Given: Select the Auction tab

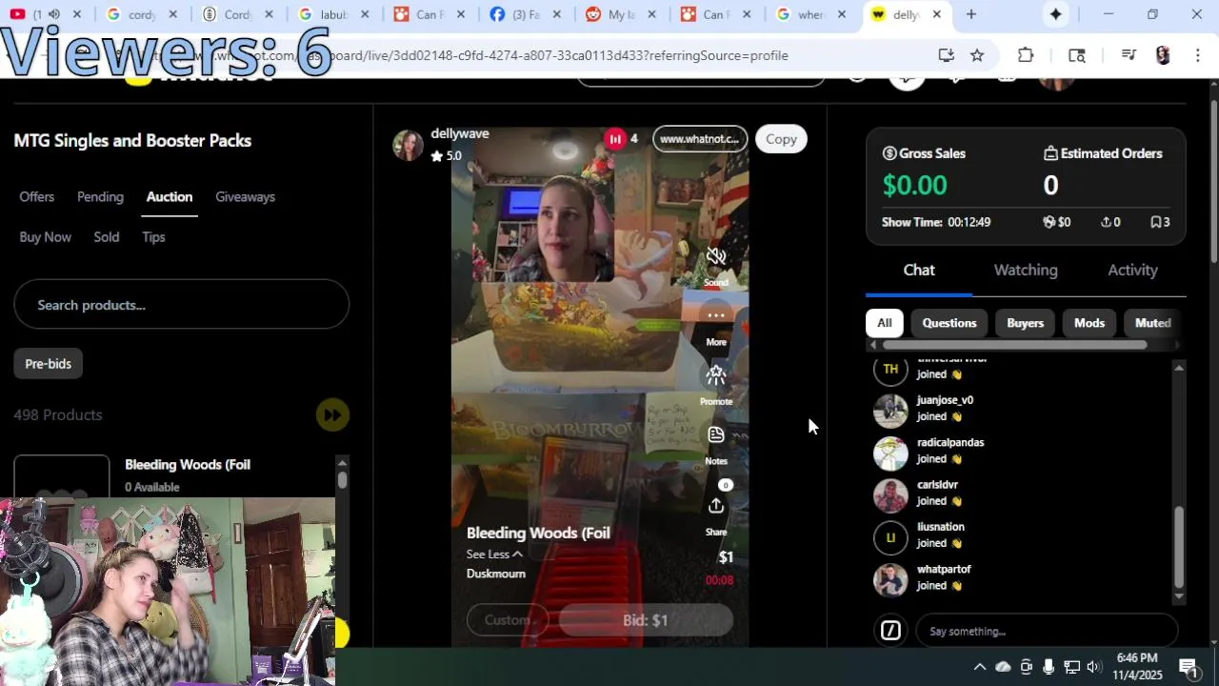Looking at the screenshot, I should (x=170, y=196).
